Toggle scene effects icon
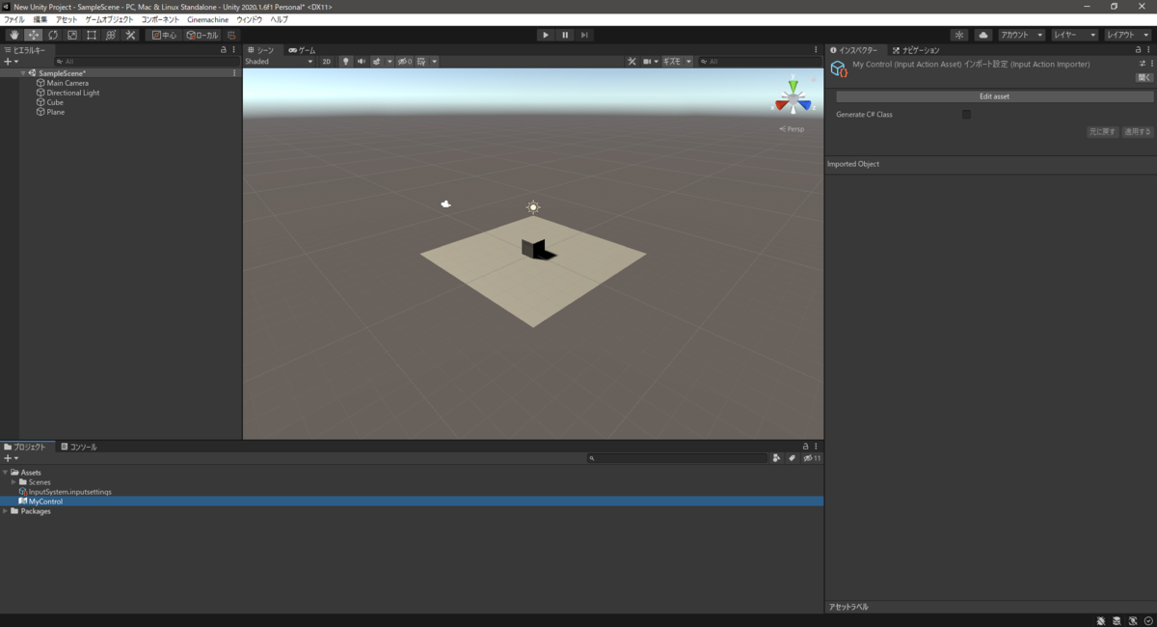This screenshot has width=1157, height=627. coord(377,62)
